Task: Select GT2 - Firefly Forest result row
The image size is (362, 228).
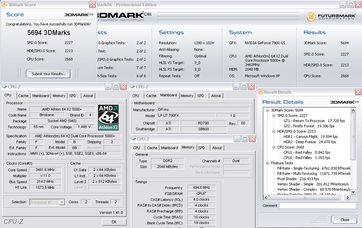Action: coord(309,126)
